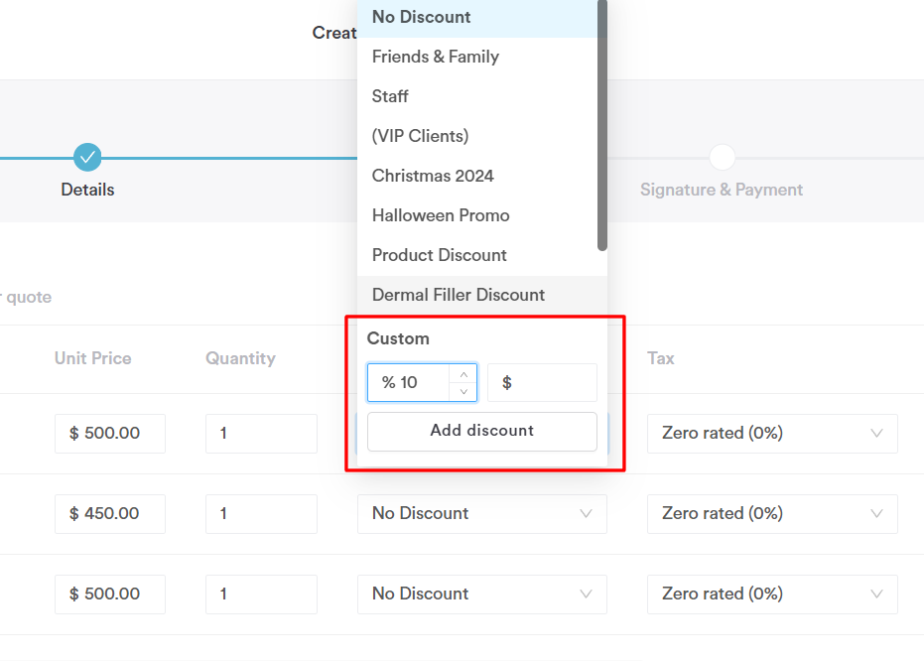Open tax dropdown in first row
The width and height of the screenshot is (924, 661).
(x=772, y=434)
